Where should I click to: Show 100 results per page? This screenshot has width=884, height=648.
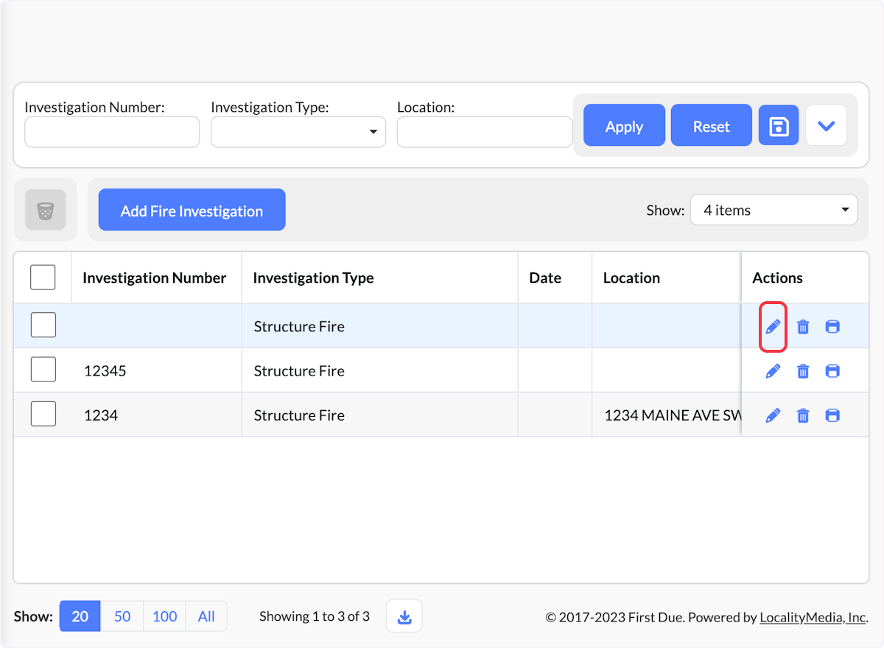click(x=164, y=616)
